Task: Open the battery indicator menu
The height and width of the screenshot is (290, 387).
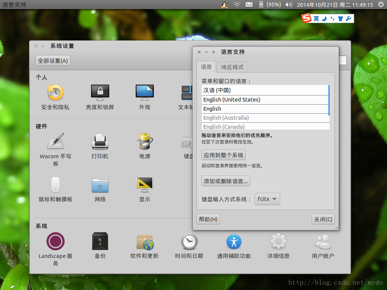Action: point(270,5)
